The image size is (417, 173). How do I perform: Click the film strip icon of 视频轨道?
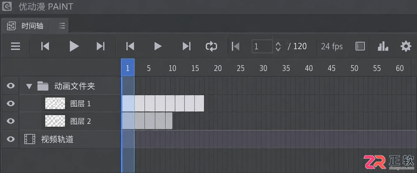[x=30, y=139]
